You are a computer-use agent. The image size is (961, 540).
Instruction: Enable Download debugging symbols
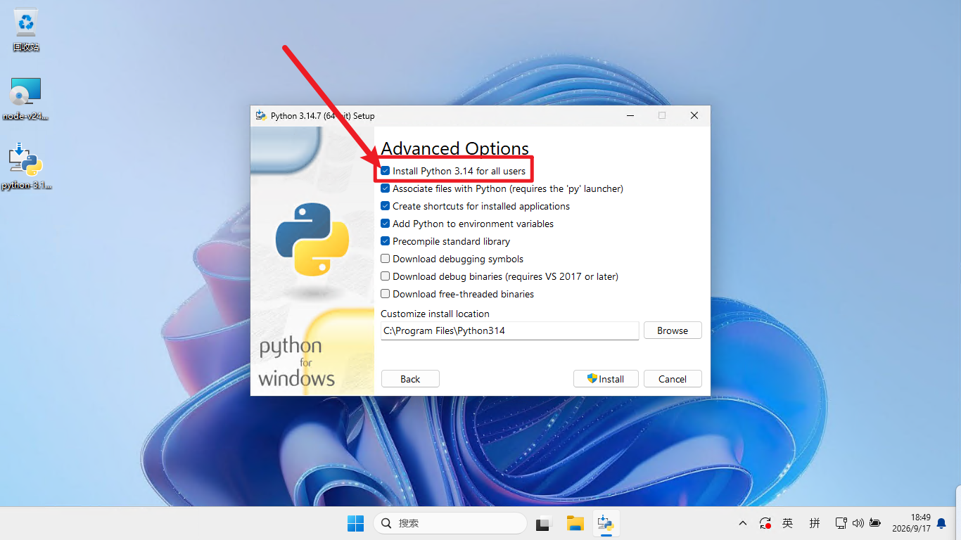coord(386,259)
